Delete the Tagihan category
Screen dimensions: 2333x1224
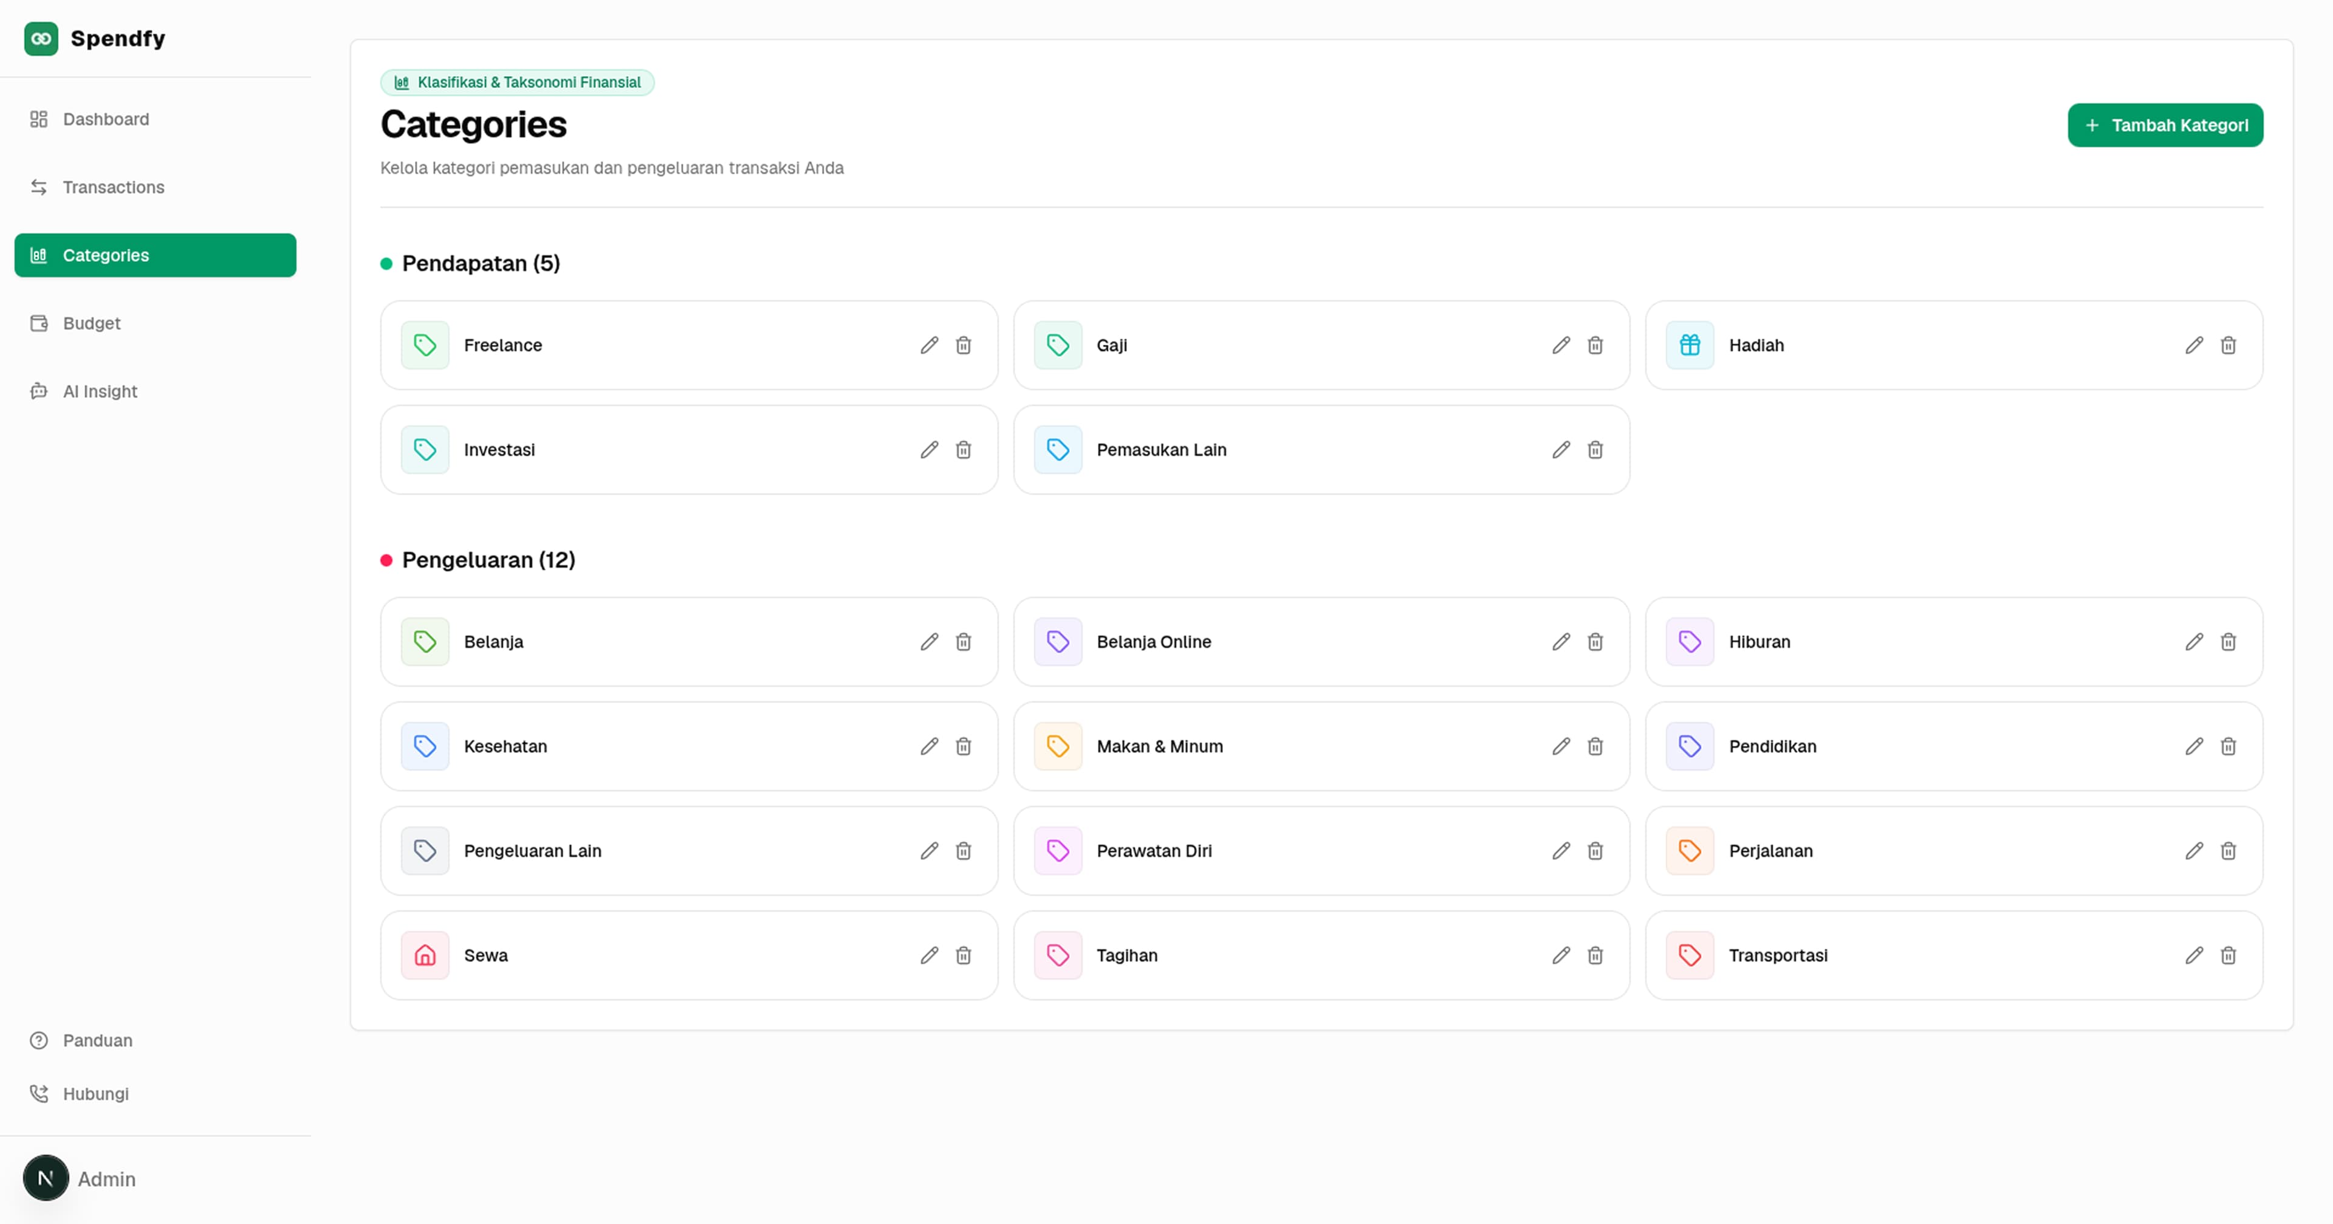pos(1596,955)
